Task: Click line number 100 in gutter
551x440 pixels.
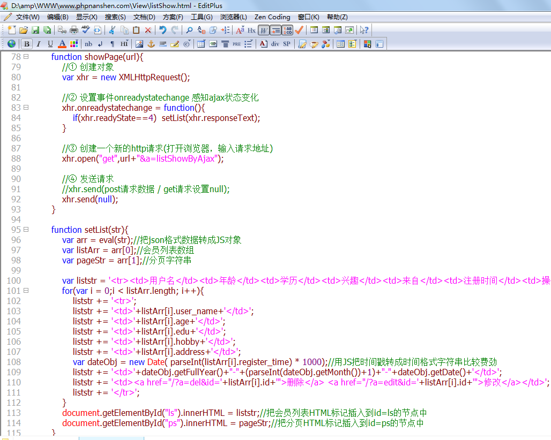Action: coord(14,280)
